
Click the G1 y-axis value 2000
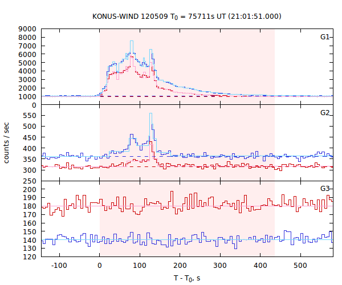coord(27,88)
